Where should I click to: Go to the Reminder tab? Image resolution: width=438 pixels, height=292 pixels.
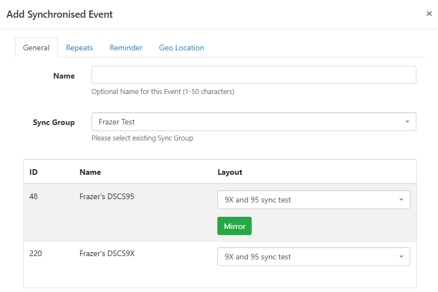coord(126,48)
